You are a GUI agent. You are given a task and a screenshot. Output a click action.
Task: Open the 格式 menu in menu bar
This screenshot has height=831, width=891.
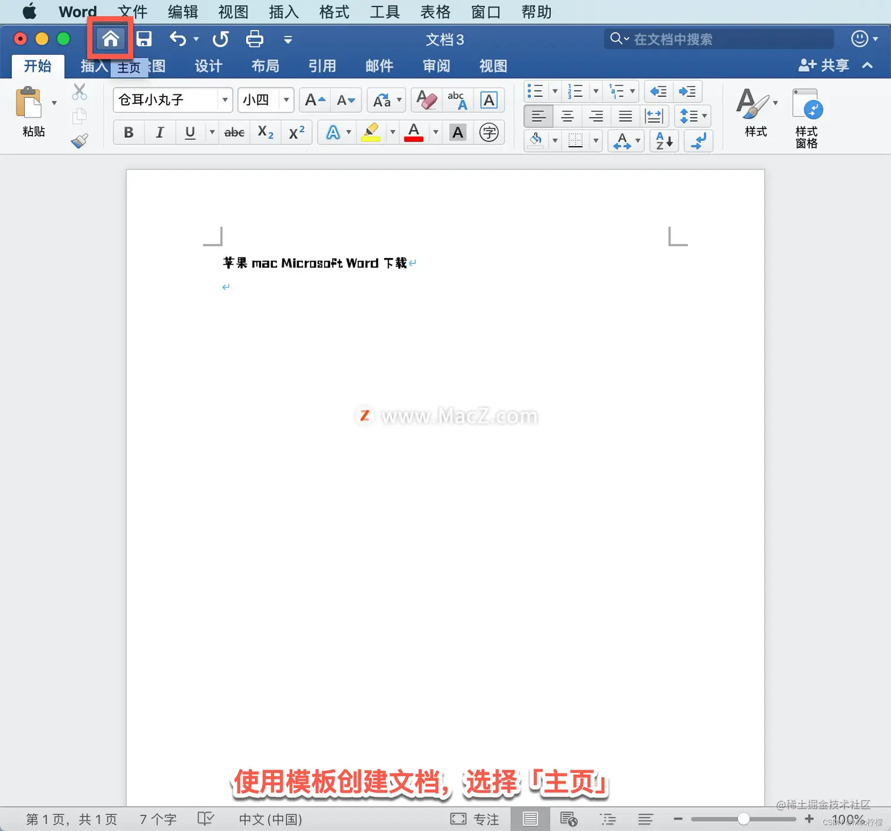[x=334, y=12]
